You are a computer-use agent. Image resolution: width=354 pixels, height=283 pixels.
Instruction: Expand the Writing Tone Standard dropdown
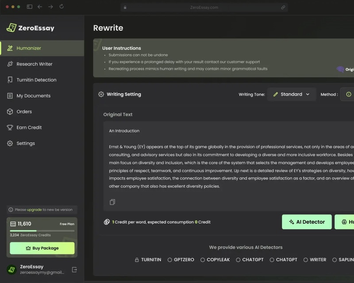(x=292, y=94)
